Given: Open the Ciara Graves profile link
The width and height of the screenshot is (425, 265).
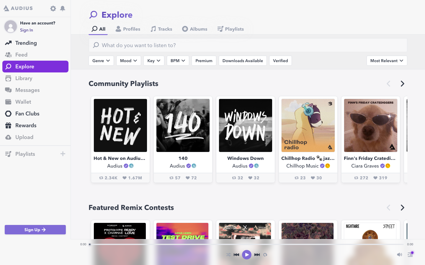Looking at the screenshot, I should (365, 166).
